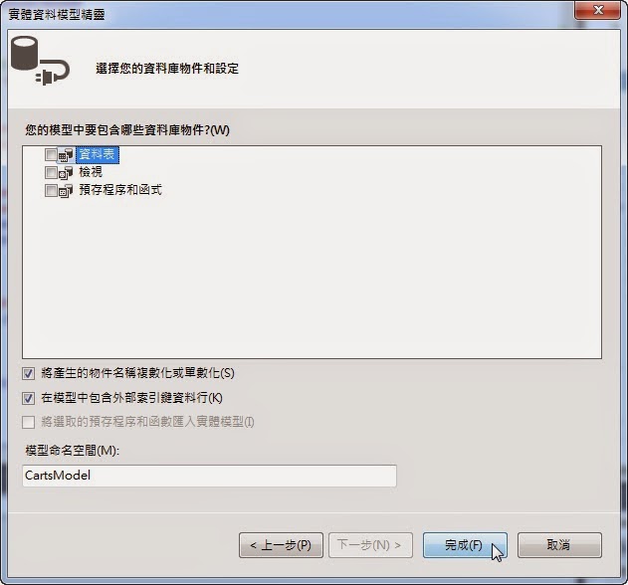This screenshot has width=628, height=585.
Task: Finish the wizard with 完成(F)
Action: pyautogui.click(x=465, y=545)
